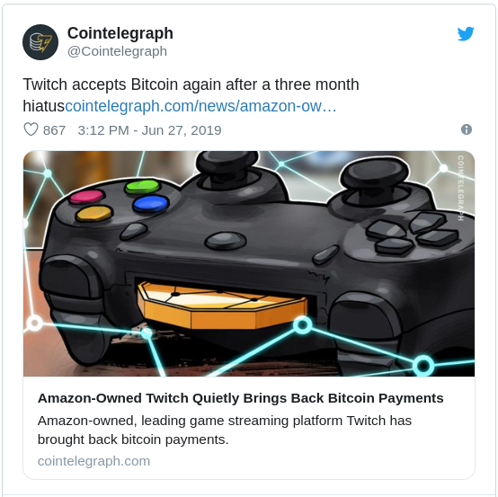The image size is (498, 497).
Task: Click the 867 likes count
Action: click(54, 130)
